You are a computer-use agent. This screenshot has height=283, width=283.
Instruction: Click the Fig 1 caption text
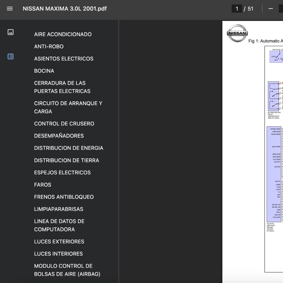click(x=265, y=41)
